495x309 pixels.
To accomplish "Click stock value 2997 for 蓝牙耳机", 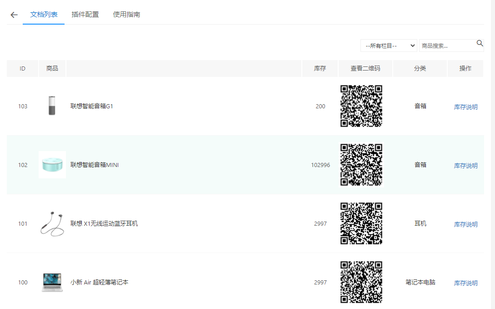I will click(320, 224).
